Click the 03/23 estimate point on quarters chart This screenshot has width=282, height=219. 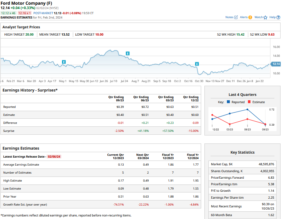(230, 124)
